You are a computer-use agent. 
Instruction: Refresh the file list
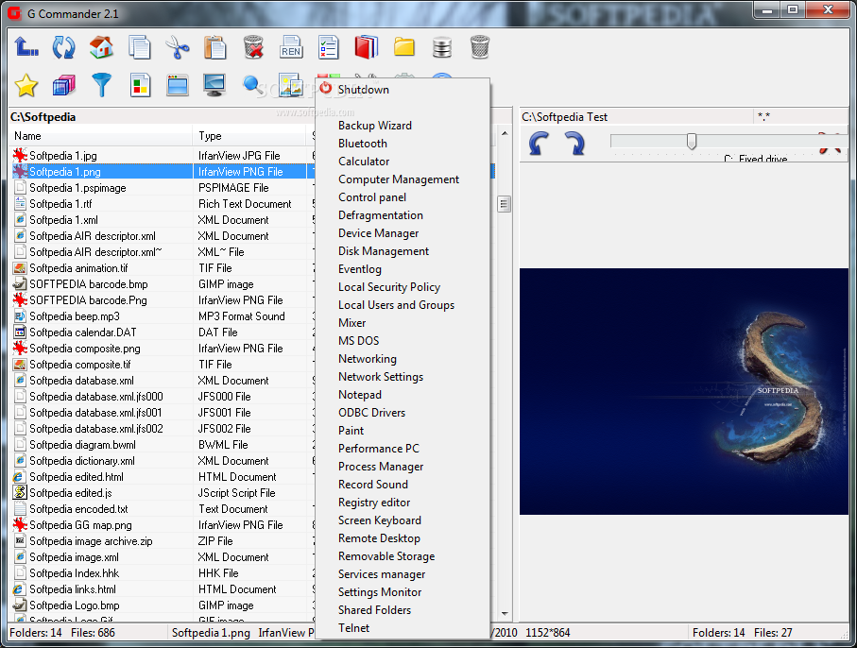tap(63, 47)
